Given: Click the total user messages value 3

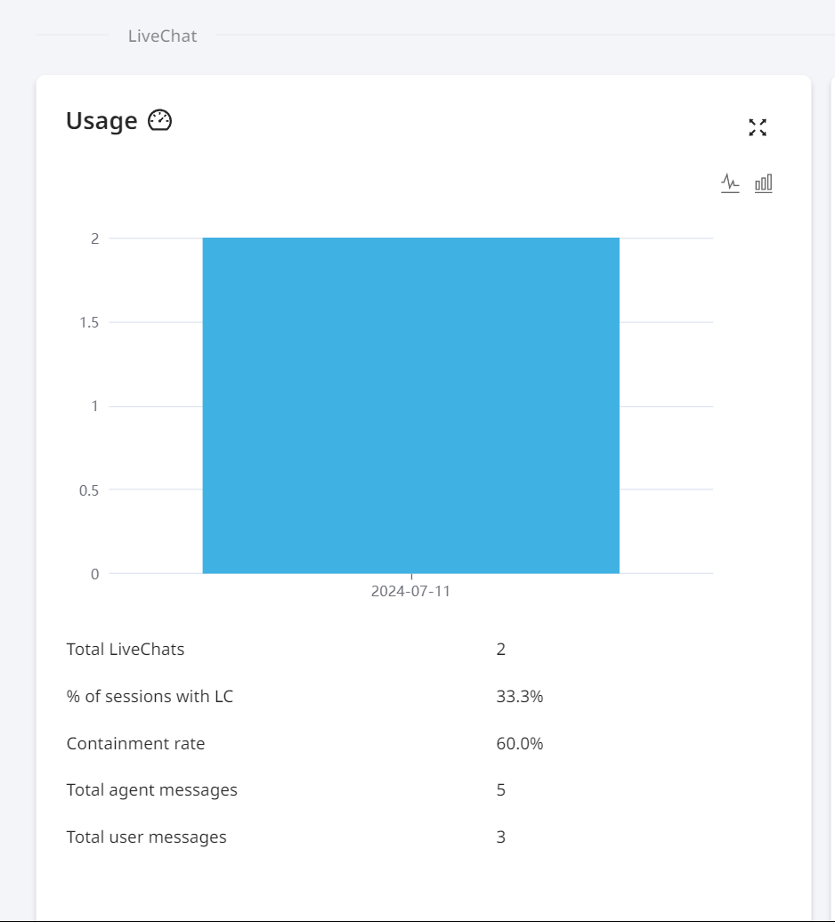Looking at the screenshot, I should click(501, 837).
